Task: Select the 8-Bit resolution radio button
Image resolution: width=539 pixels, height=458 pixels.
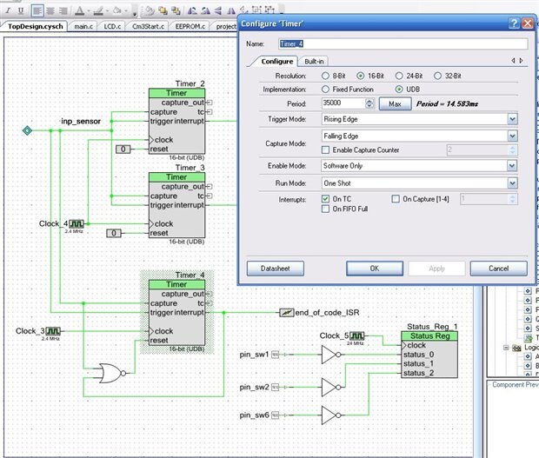Action: [326, 76]
